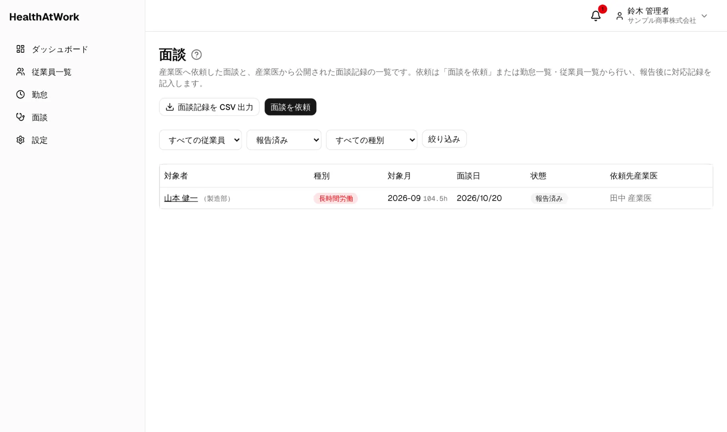Open 設定 in sidebar
Screen dimensions: 727x432
pyautogui.click(x=40, y=140)
